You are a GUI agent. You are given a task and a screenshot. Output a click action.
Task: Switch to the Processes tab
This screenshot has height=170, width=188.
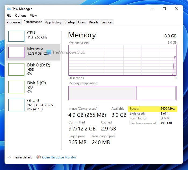(13, 22)
